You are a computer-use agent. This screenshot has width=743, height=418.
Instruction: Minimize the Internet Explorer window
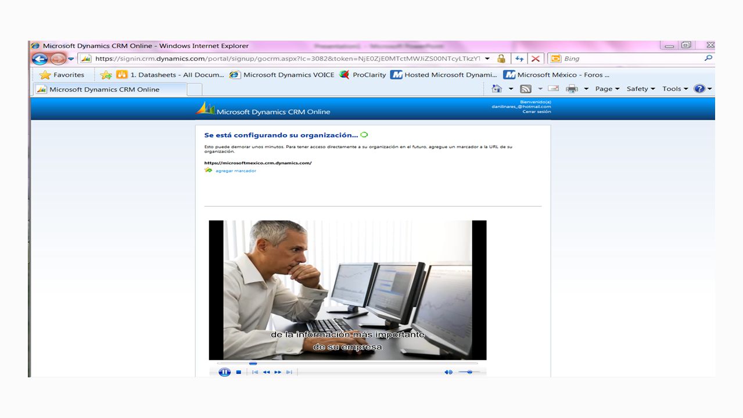[669, 45]
